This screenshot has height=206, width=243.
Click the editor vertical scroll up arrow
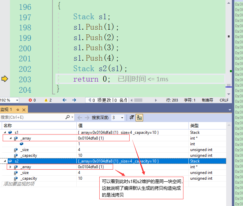point(229,3)
